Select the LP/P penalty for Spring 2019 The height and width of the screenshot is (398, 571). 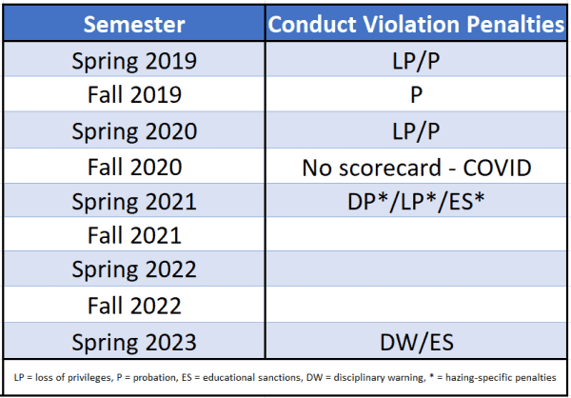[416, 59]
